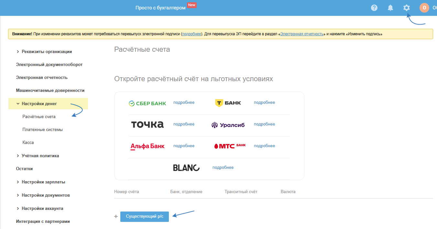This screenshot has width=437, height=229.
Task: Click подробнее next to BLANC
Action: (223, 168)
